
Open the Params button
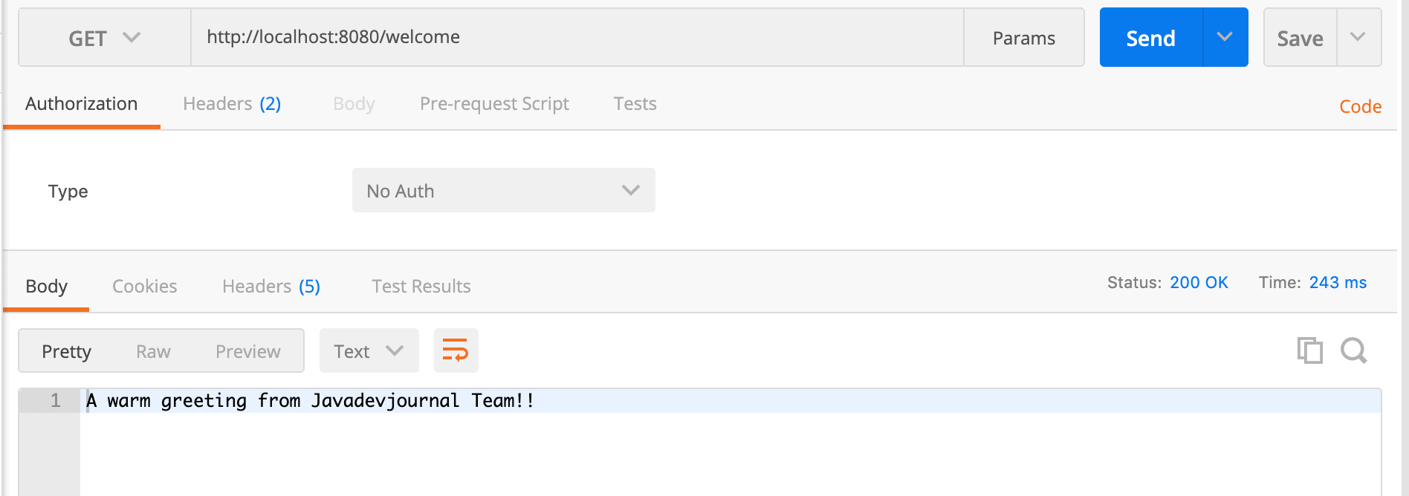tap(1024, 38)
